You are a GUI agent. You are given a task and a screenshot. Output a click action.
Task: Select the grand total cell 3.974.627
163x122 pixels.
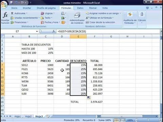point(95,102)
